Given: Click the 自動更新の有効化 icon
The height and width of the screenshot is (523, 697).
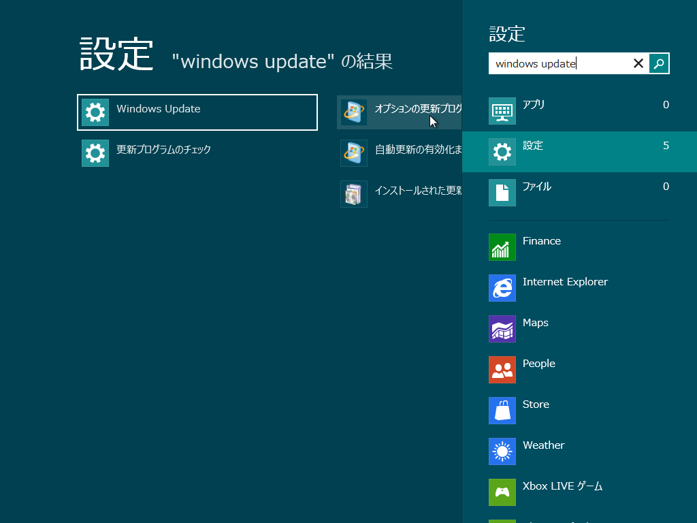Looking at the screenshot, I should 354,153.
